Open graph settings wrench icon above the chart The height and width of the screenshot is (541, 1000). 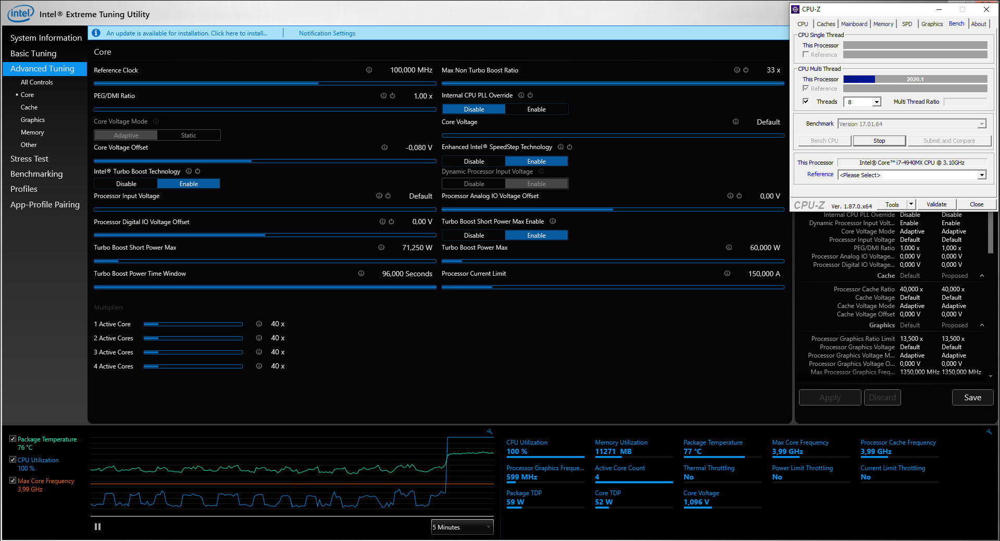click(490, 432)
